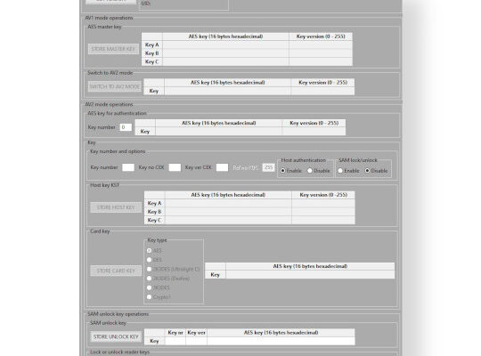Choose DES key type radio button

149,260
